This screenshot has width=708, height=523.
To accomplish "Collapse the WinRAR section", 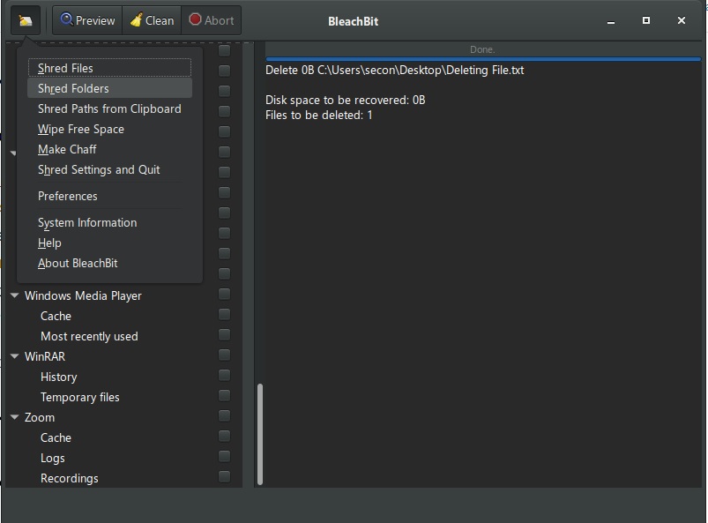I will (13, 356).
